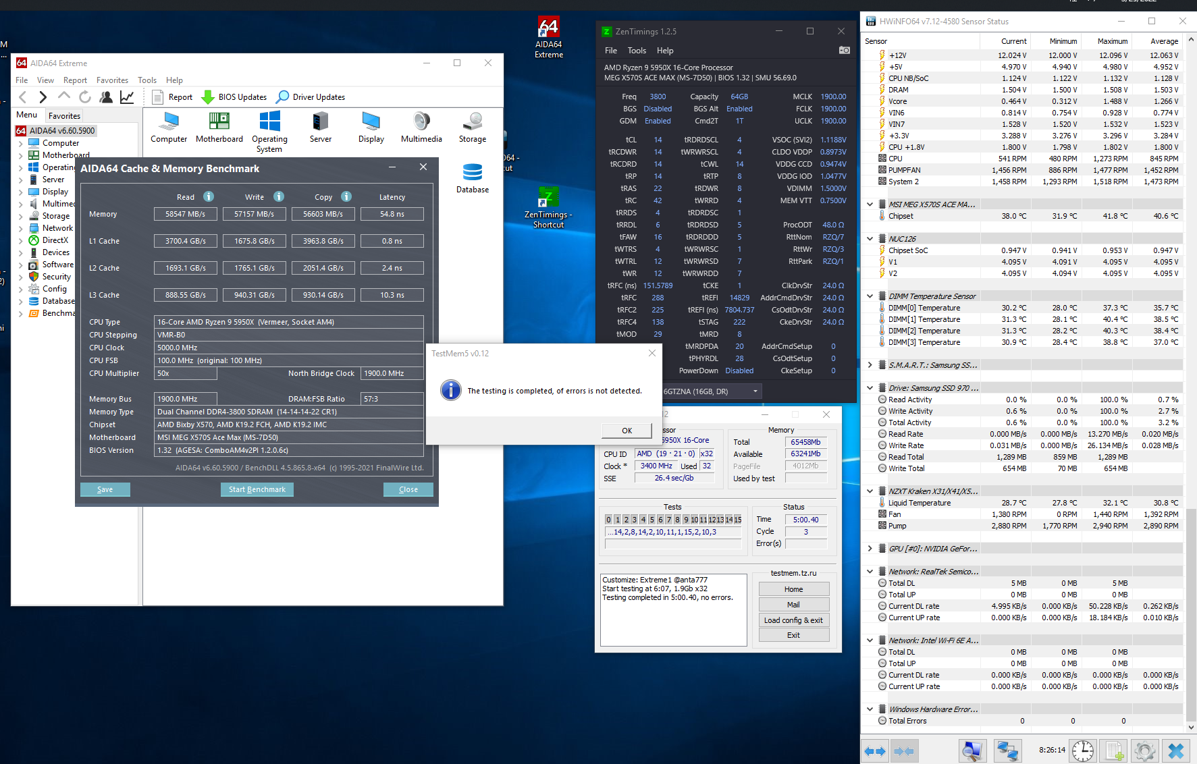Expand the Computer node in AIDA64 tree
This screenshot has height=764, width=1197.
click(x=20, y=143)
